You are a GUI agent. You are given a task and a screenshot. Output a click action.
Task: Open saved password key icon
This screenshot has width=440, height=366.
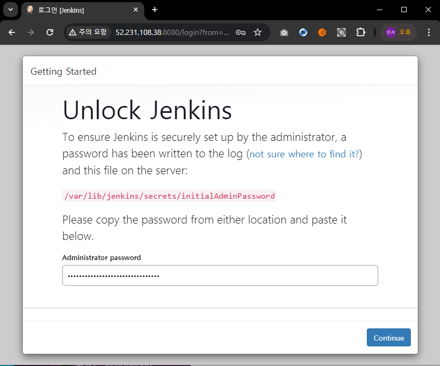(x=241, y=32)
